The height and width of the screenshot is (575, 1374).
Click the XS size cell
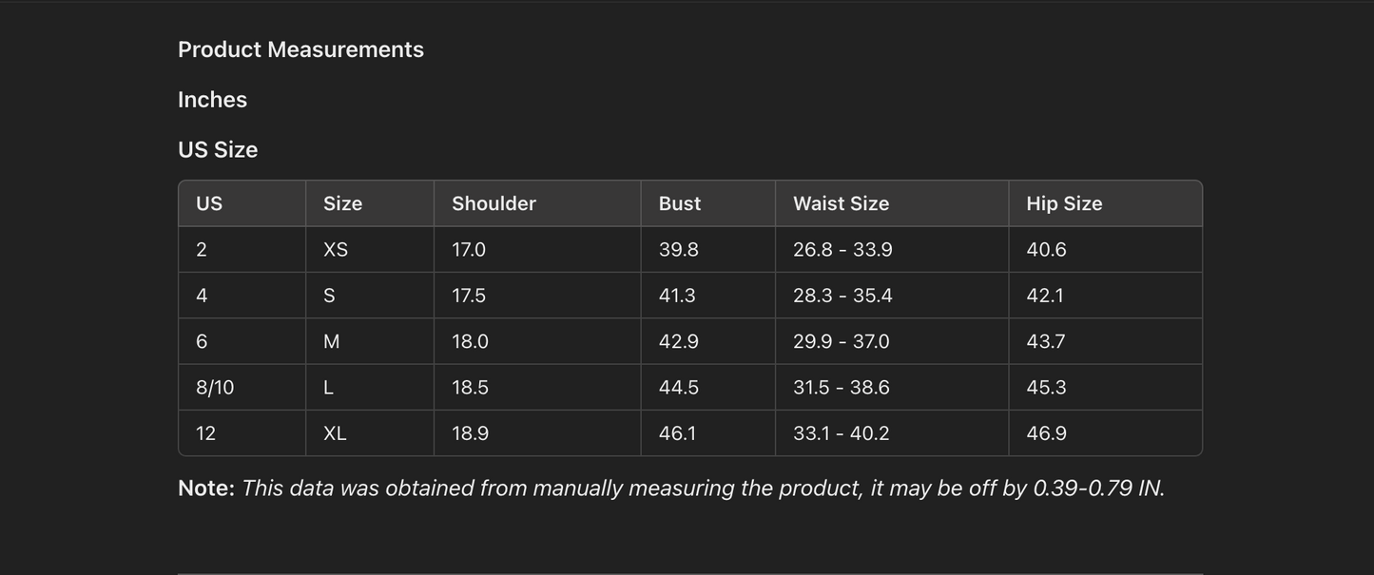336,250
